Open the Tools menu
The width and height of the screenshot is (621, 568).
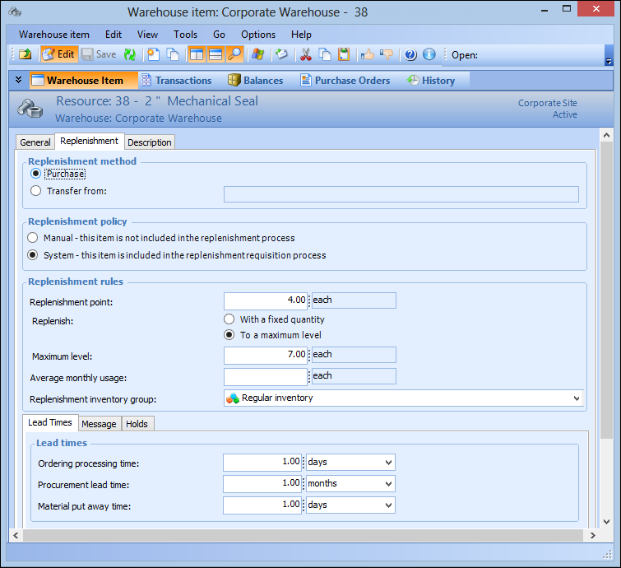click(x=185, y=35)
